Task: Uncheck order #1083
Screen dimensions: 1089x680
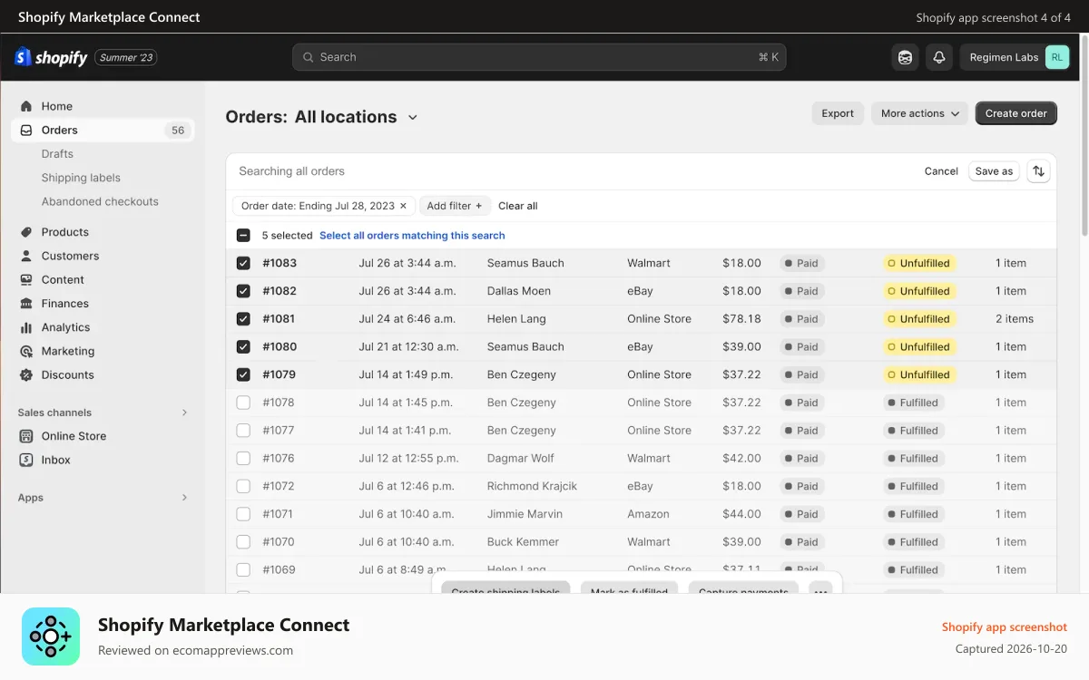Action: point(243,263)
